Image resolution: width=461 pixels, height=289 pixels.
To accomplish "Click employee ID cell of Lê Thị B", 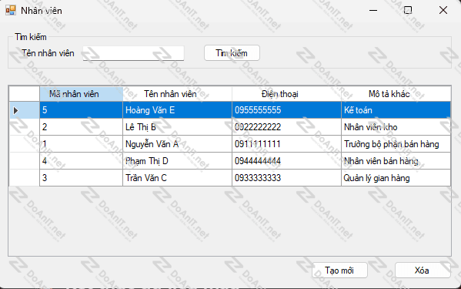I will click(81, 127).
